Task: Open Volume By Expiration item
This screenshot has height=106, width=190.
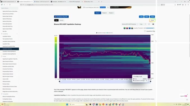Action: coord(7,24)
